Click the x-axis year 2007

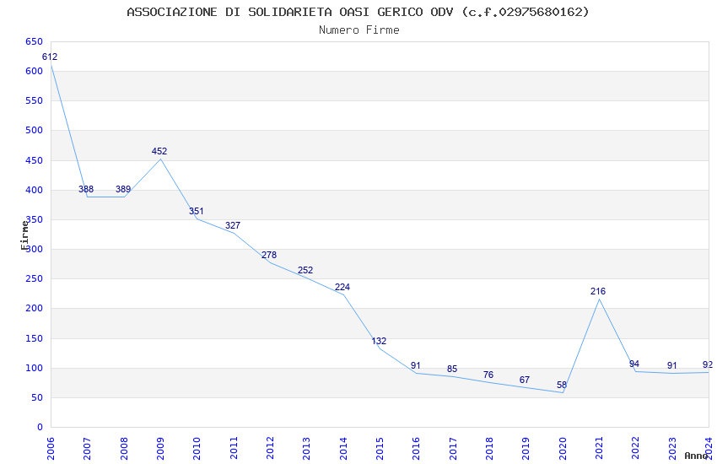click(x=87, y=448)
